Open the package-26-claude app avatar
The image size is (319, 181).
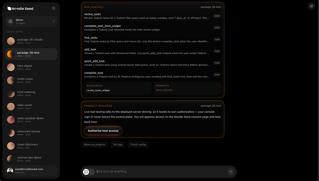point(11,41)
